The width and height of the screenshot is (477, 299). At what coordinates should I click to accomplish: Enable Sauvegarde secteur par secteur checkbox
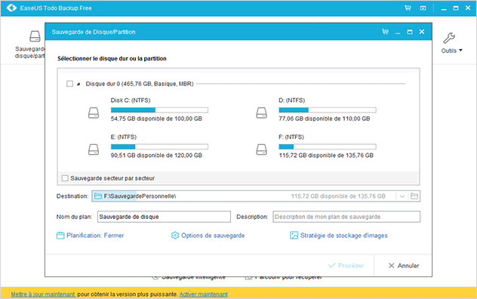(65, 178)
